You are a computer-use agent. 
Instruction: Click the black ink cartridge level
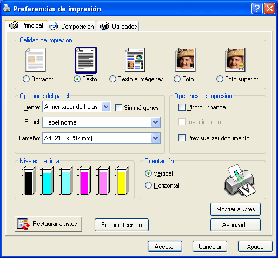(x=29, y=180)
